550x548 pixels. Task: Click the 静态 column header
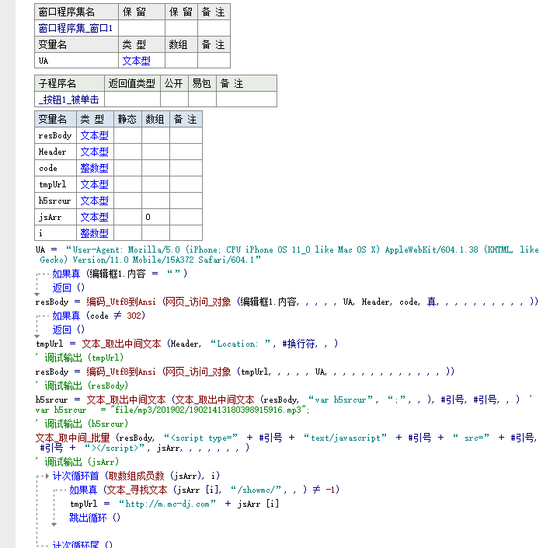coord(127,120)
